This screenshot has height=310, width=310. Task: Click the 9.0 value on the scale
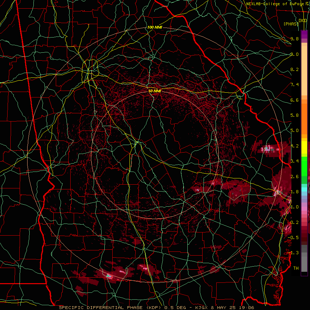point(294,54)
